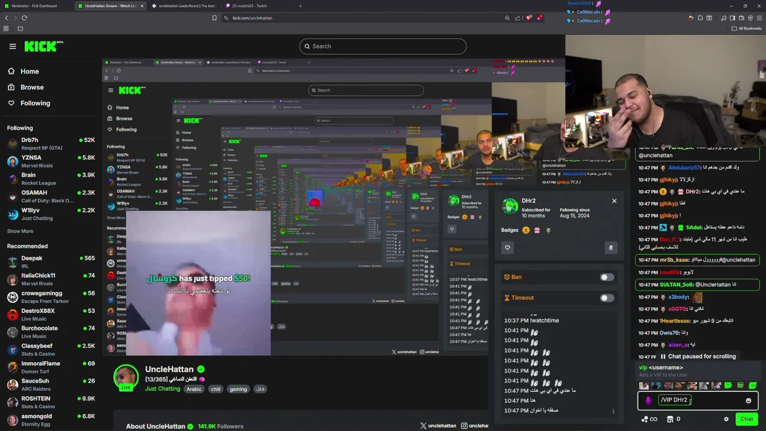Open YZNSA channel in Following list
Image resolution: width=766 pixels, height=431 pixels.
(x=51, y=161)
